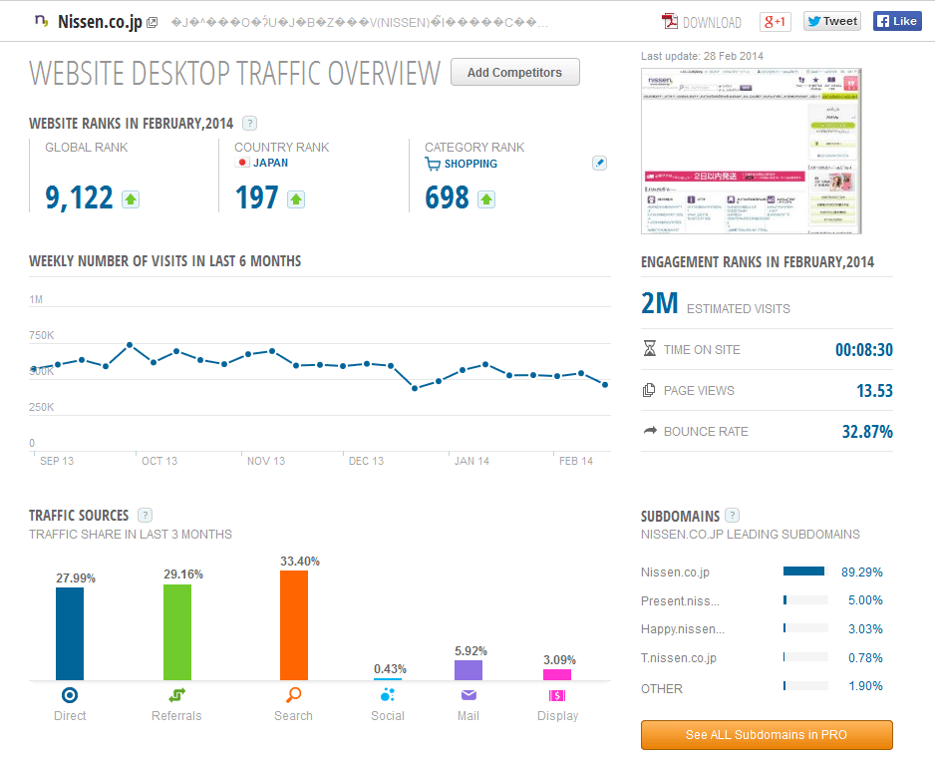The height and width of the screenshot is (763, 935).
Task: Click Add Competitors button
Action: pyautogui.click(x=514, y=72)
